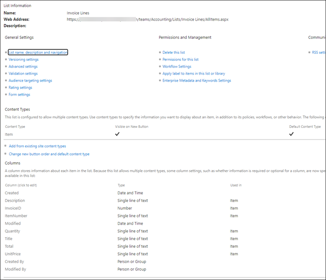
Task: Click Delete this list
Action: (x=174, y=52)
